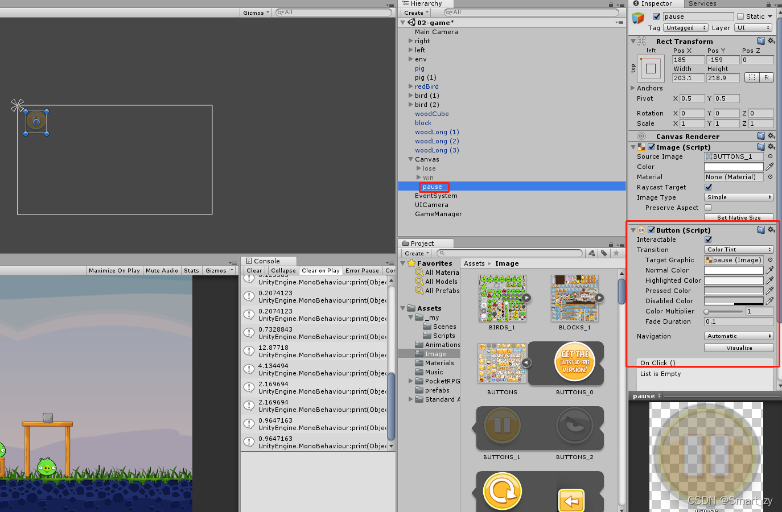This screenshot has height=512, width=782.
Task: Toggle Console Collapse button
Action: click(283, 270)
